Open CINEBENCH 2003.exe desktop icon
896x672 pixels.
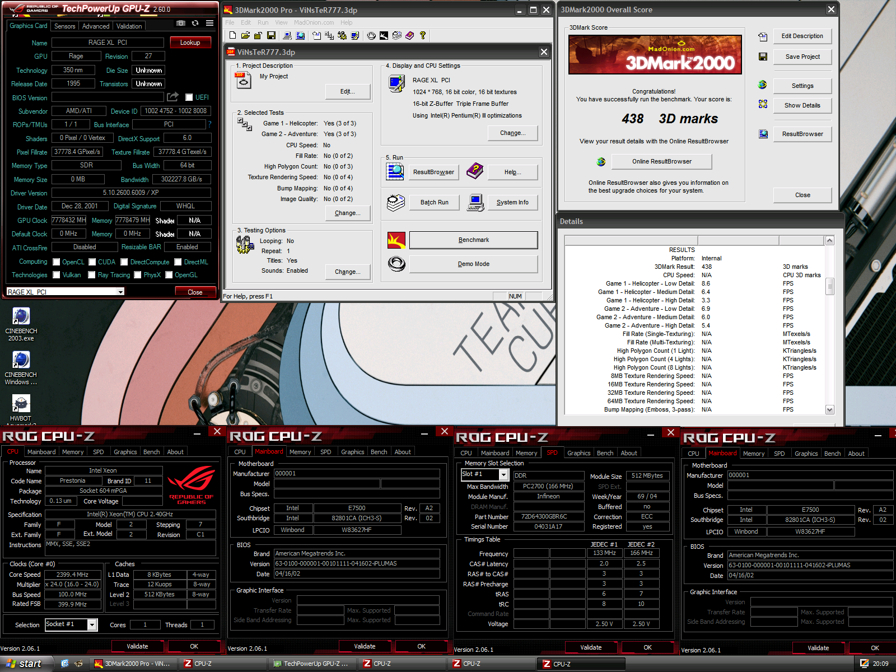(x=21, y=325)
